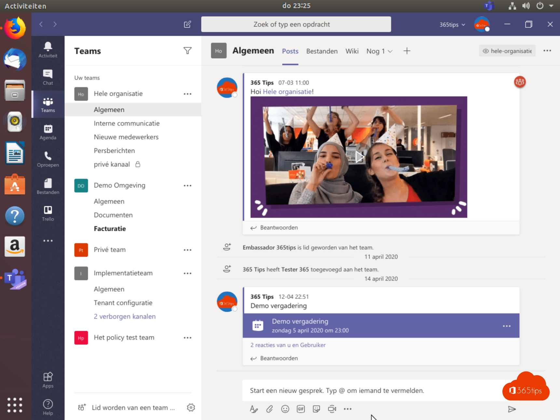560x420 pixels.
Task: Open the Agenda calendar view
Action: click(48, 132)
